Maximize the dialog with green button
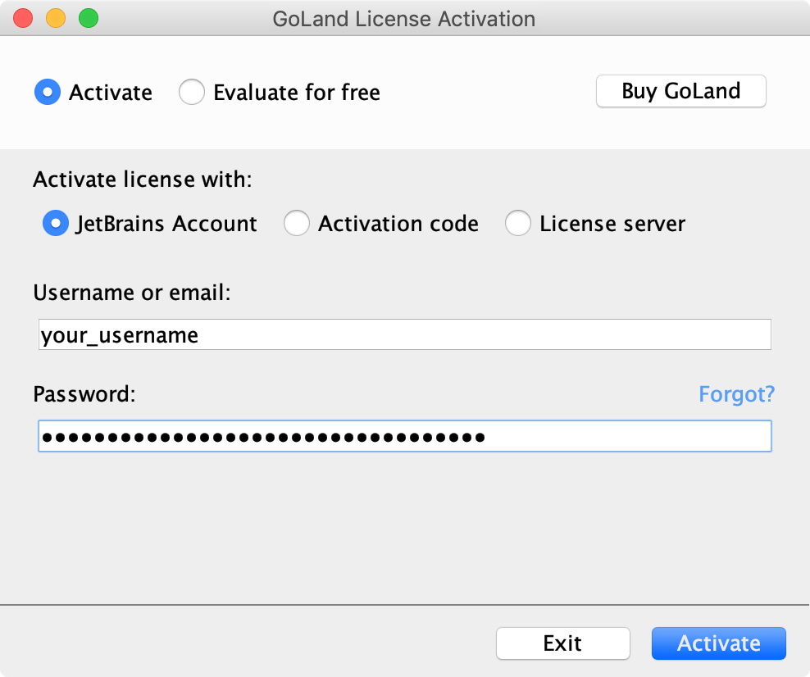This screenshot has width=810, height=677. pyautogui.click(x=89, y=19)
